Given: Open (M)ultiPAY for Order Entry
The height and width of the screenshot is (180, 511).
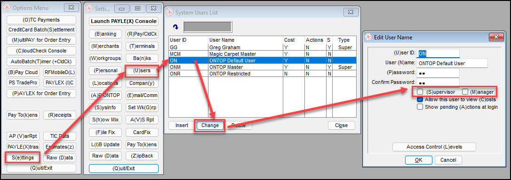Looking at the screenshot, I should 41,40.
